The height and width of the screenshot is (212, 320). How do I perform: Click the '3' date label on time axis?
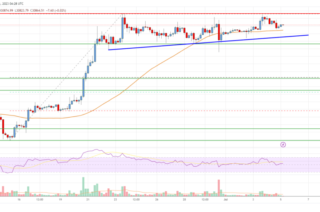253,200
